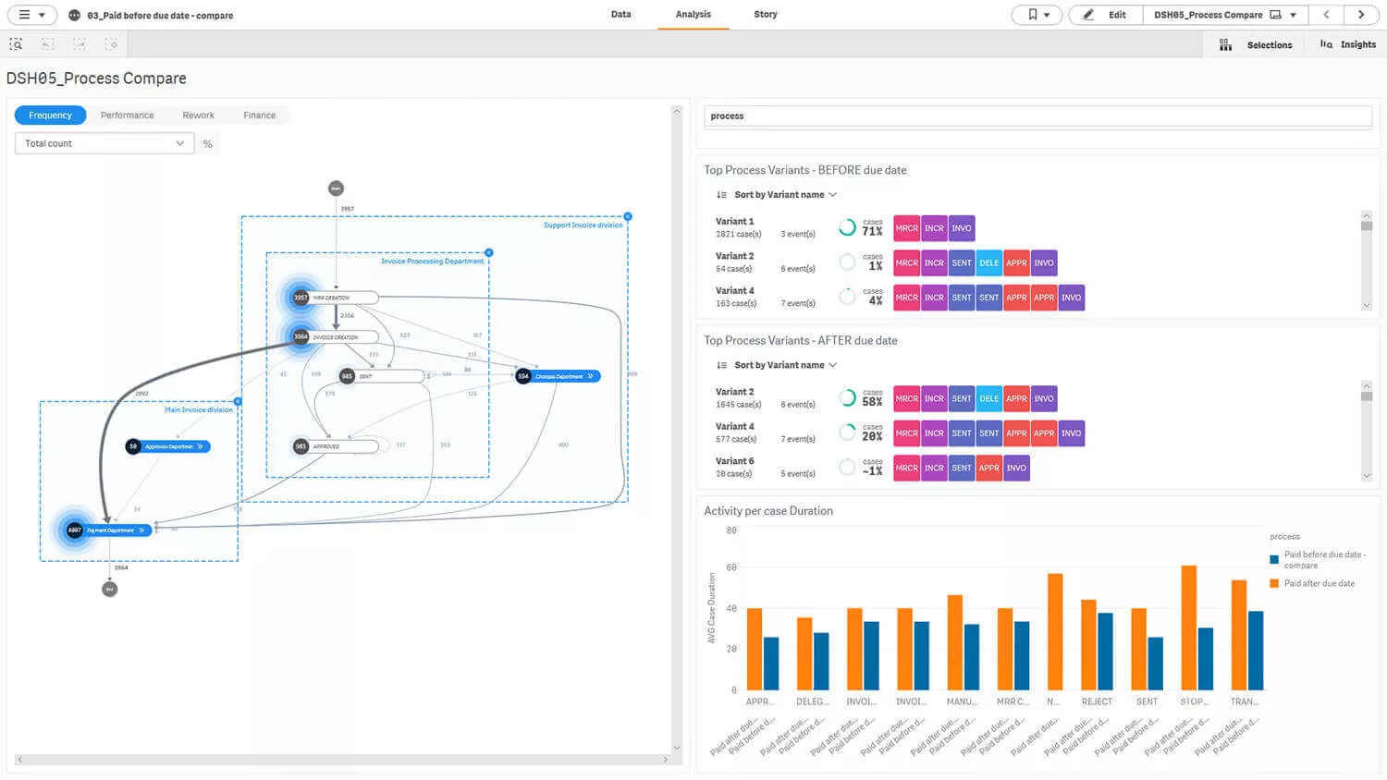1387x780 pixels.
Task: Click the horizontal scrollbar under process graph
Action: point(342,760)
